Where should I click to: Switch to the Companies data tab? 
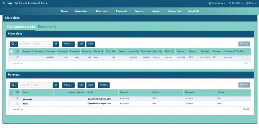click(x=21, y=27)
